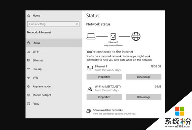Click the Wi-Fi A signal strength icon

coord(90,89)
